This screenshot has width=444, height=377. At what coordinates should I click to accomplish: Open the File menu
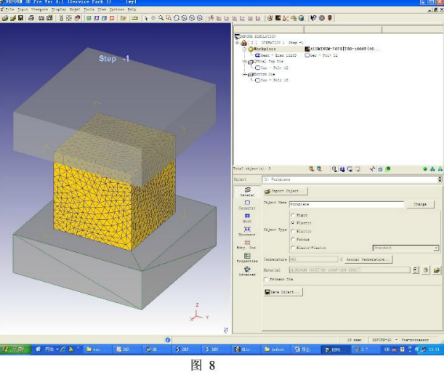(9, 9)
